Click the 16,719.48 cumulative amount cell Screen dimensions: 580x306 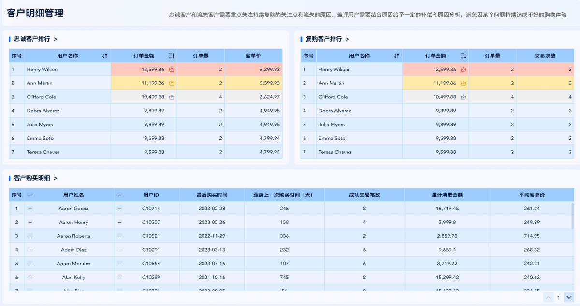(x=447, y=209)
